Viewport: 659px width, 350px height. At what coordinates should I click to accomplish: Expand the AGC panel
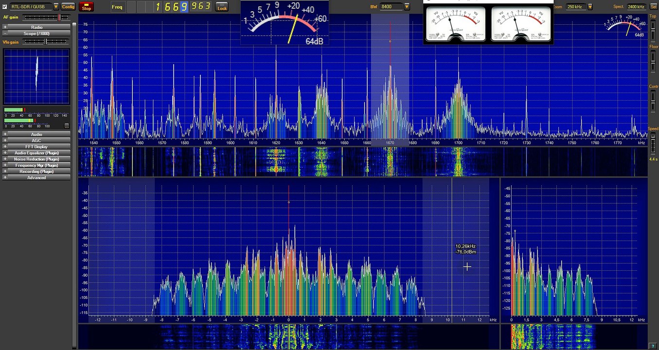click(36, 141)
